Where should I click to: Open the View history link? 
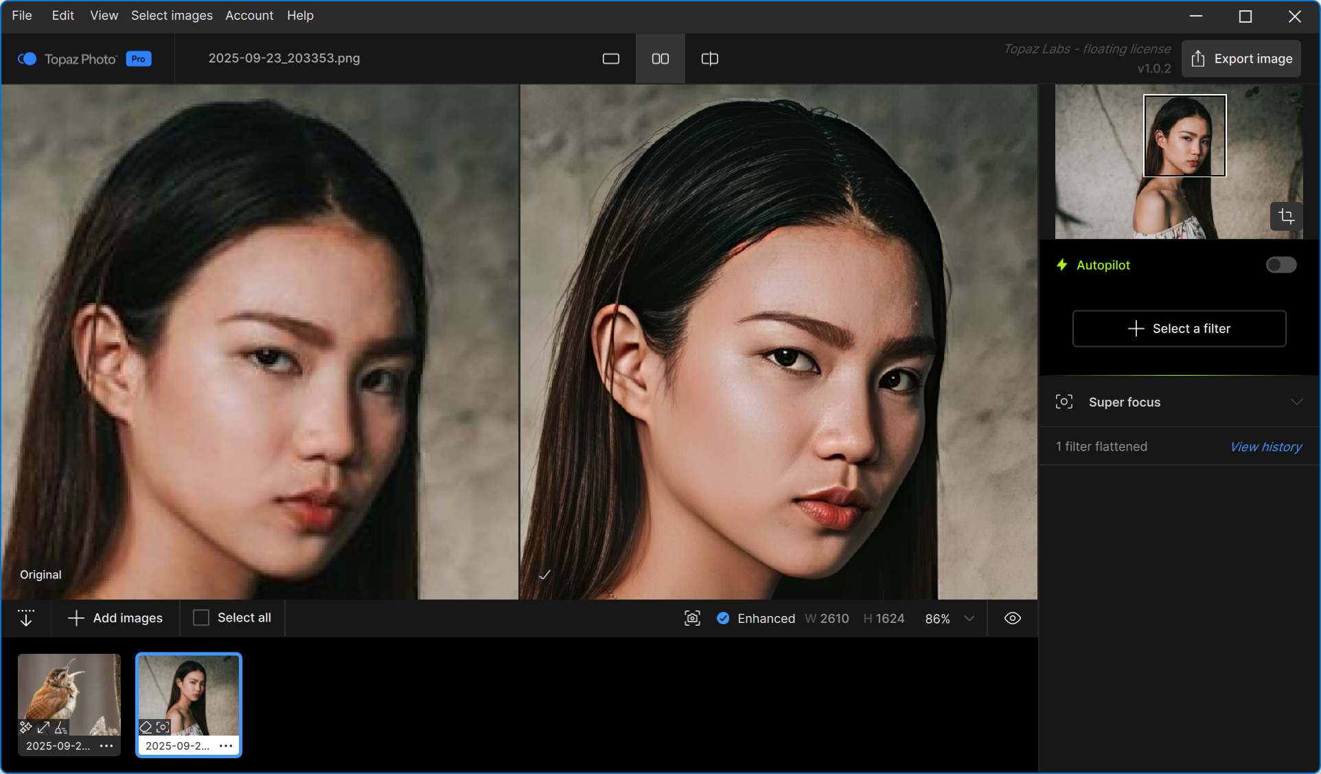1265,446
